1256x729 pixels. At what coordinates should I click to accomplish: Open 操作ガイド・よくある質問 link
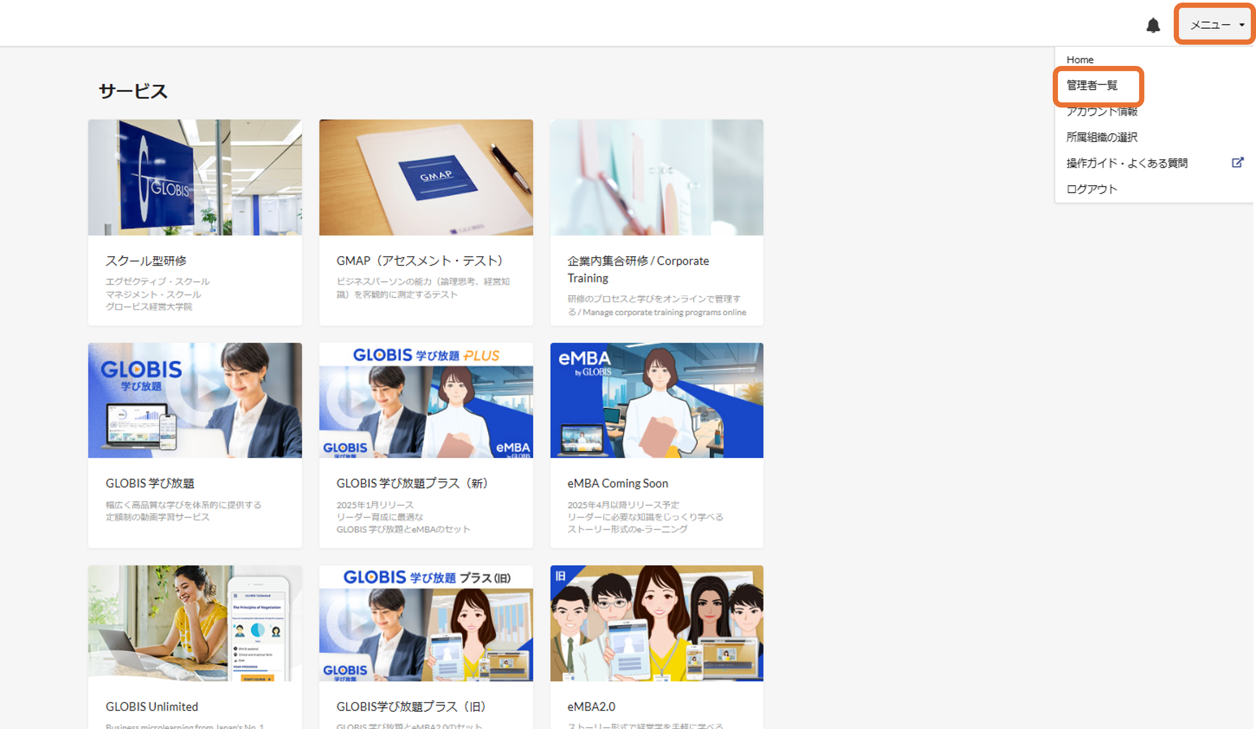(1126, 163)
